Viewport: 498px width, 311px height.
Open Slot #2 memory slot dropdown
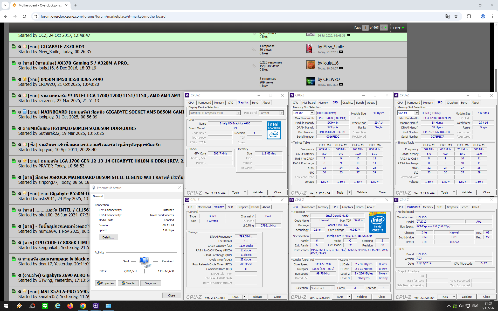312,113
